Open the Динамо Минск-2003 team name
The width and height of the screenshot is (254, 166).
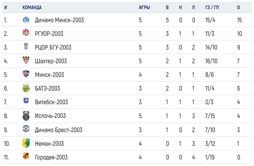[60, 20]
